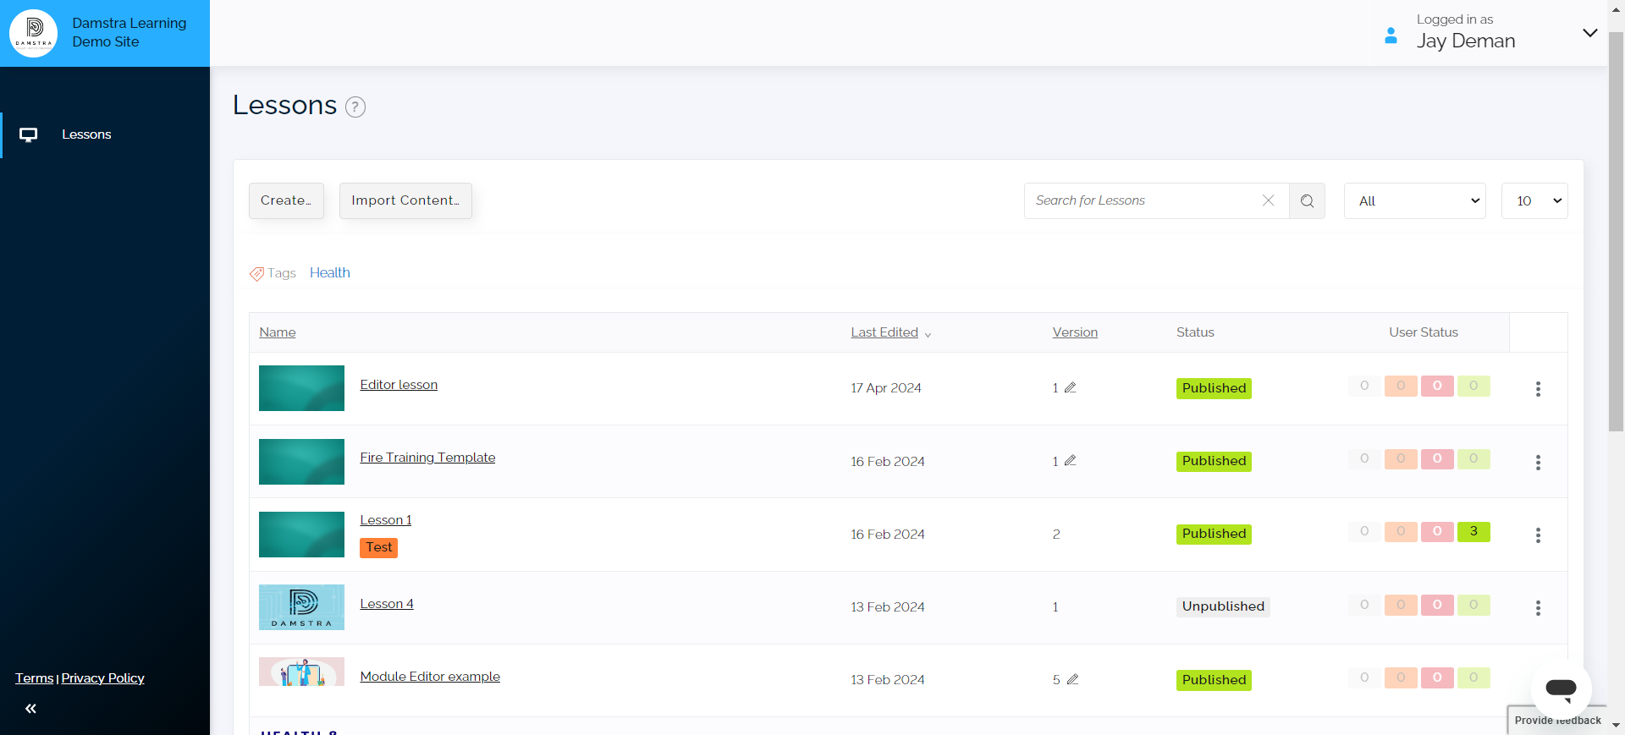The height and width of the screenshot is (735, 1625).
Task: Click the Provide feedback button
Action: click(1557, 721)
